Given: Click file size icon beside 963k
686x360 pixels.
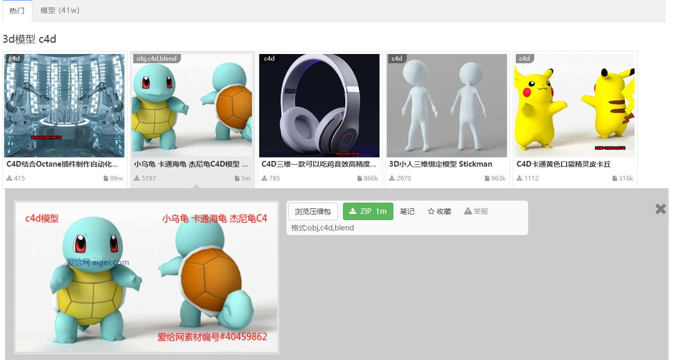Looking at the screenshot, I should [x=487, y=178].
